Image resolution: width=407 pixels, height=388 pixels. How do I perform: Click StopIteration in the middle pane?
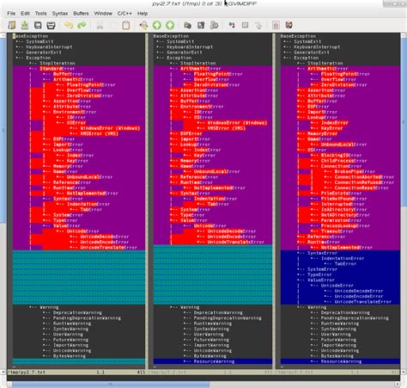point(197,63)
